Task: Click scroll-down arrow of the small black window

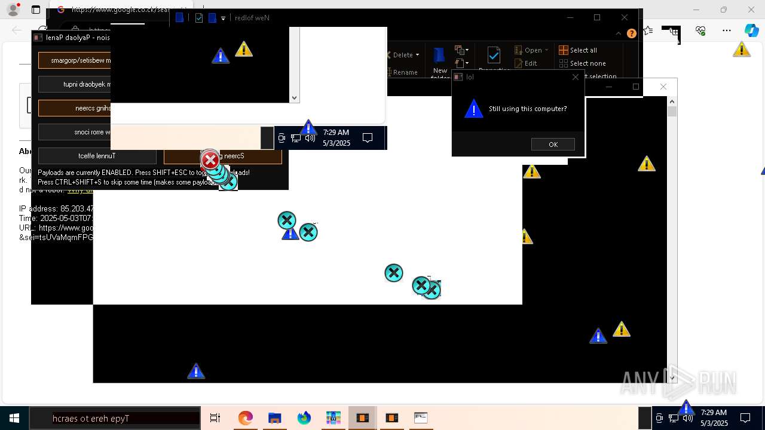Action: pyautogui.click(x=294, y=98)
